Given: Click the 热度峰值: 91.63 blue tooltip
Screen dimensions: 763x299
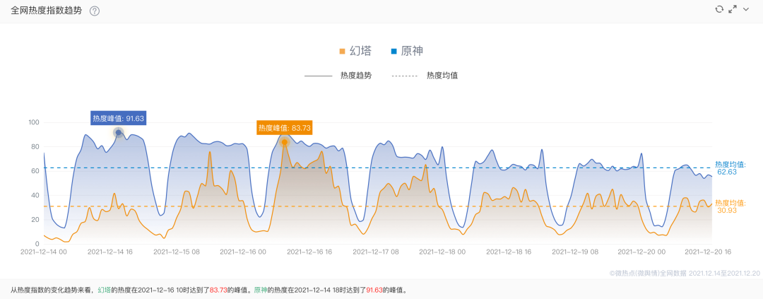Looking at the screenshot, I should 119,118.
